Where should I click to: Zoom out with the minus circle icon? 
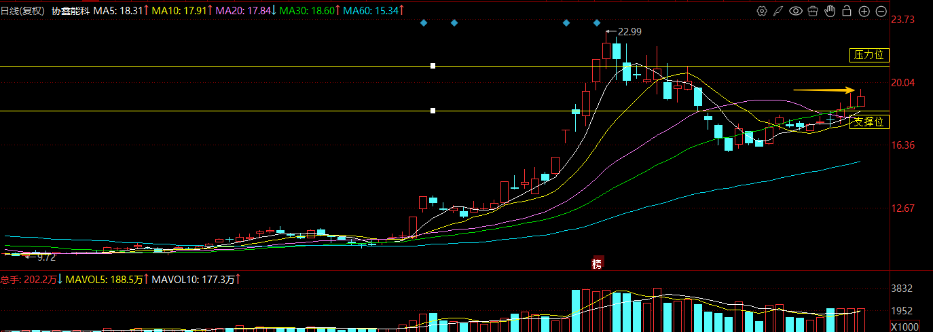tap(881, 11)
